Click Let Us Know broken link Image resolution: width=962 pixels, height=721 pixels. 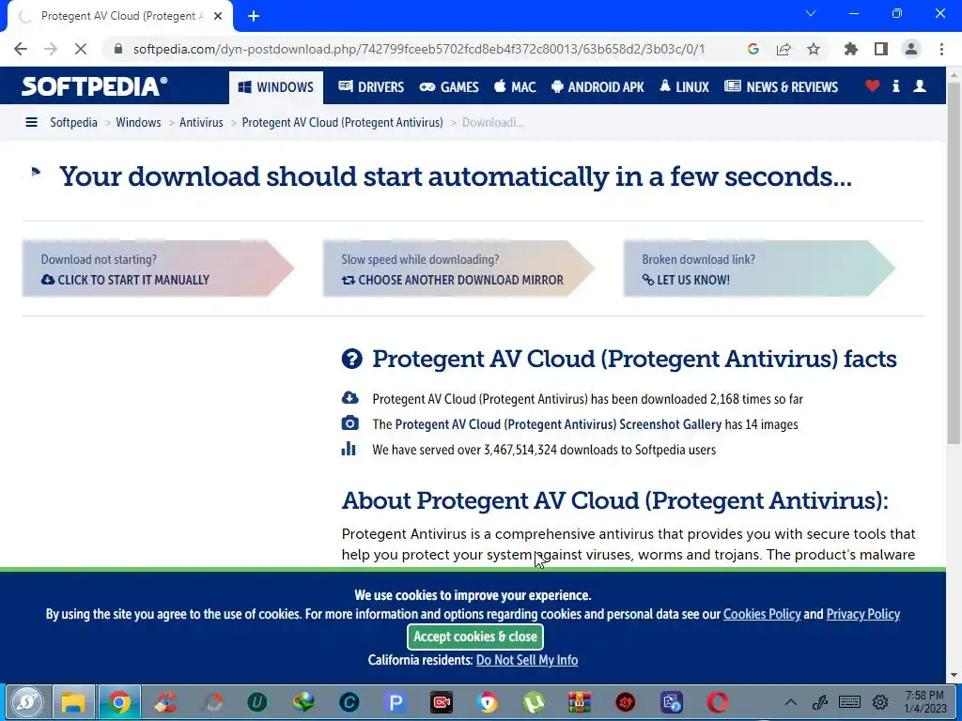point(759,268)
